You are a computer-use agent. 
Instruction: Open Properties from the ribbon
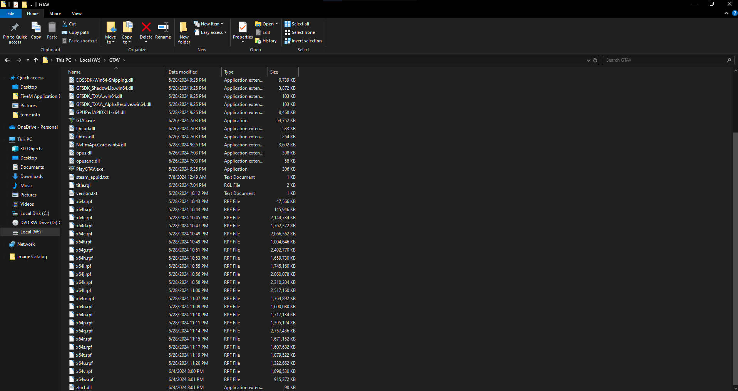click(x=243, y=29)
